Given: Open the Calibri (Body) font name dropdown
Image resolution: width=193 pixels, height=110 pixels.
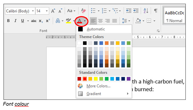Looking at the screenshot, I should pyautogui.click(x=33, y=11).
